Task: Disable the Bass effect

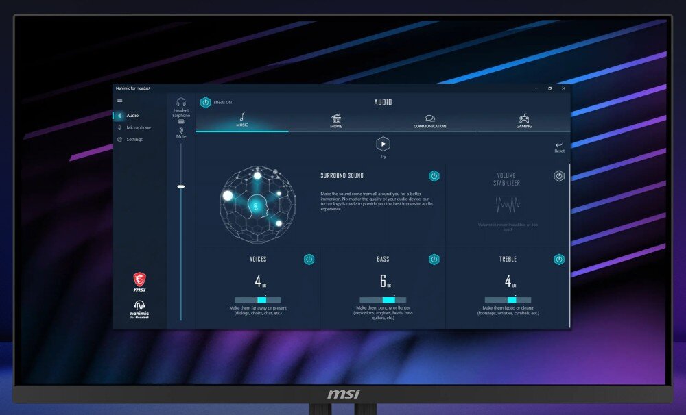Action: tap(434, 259)
